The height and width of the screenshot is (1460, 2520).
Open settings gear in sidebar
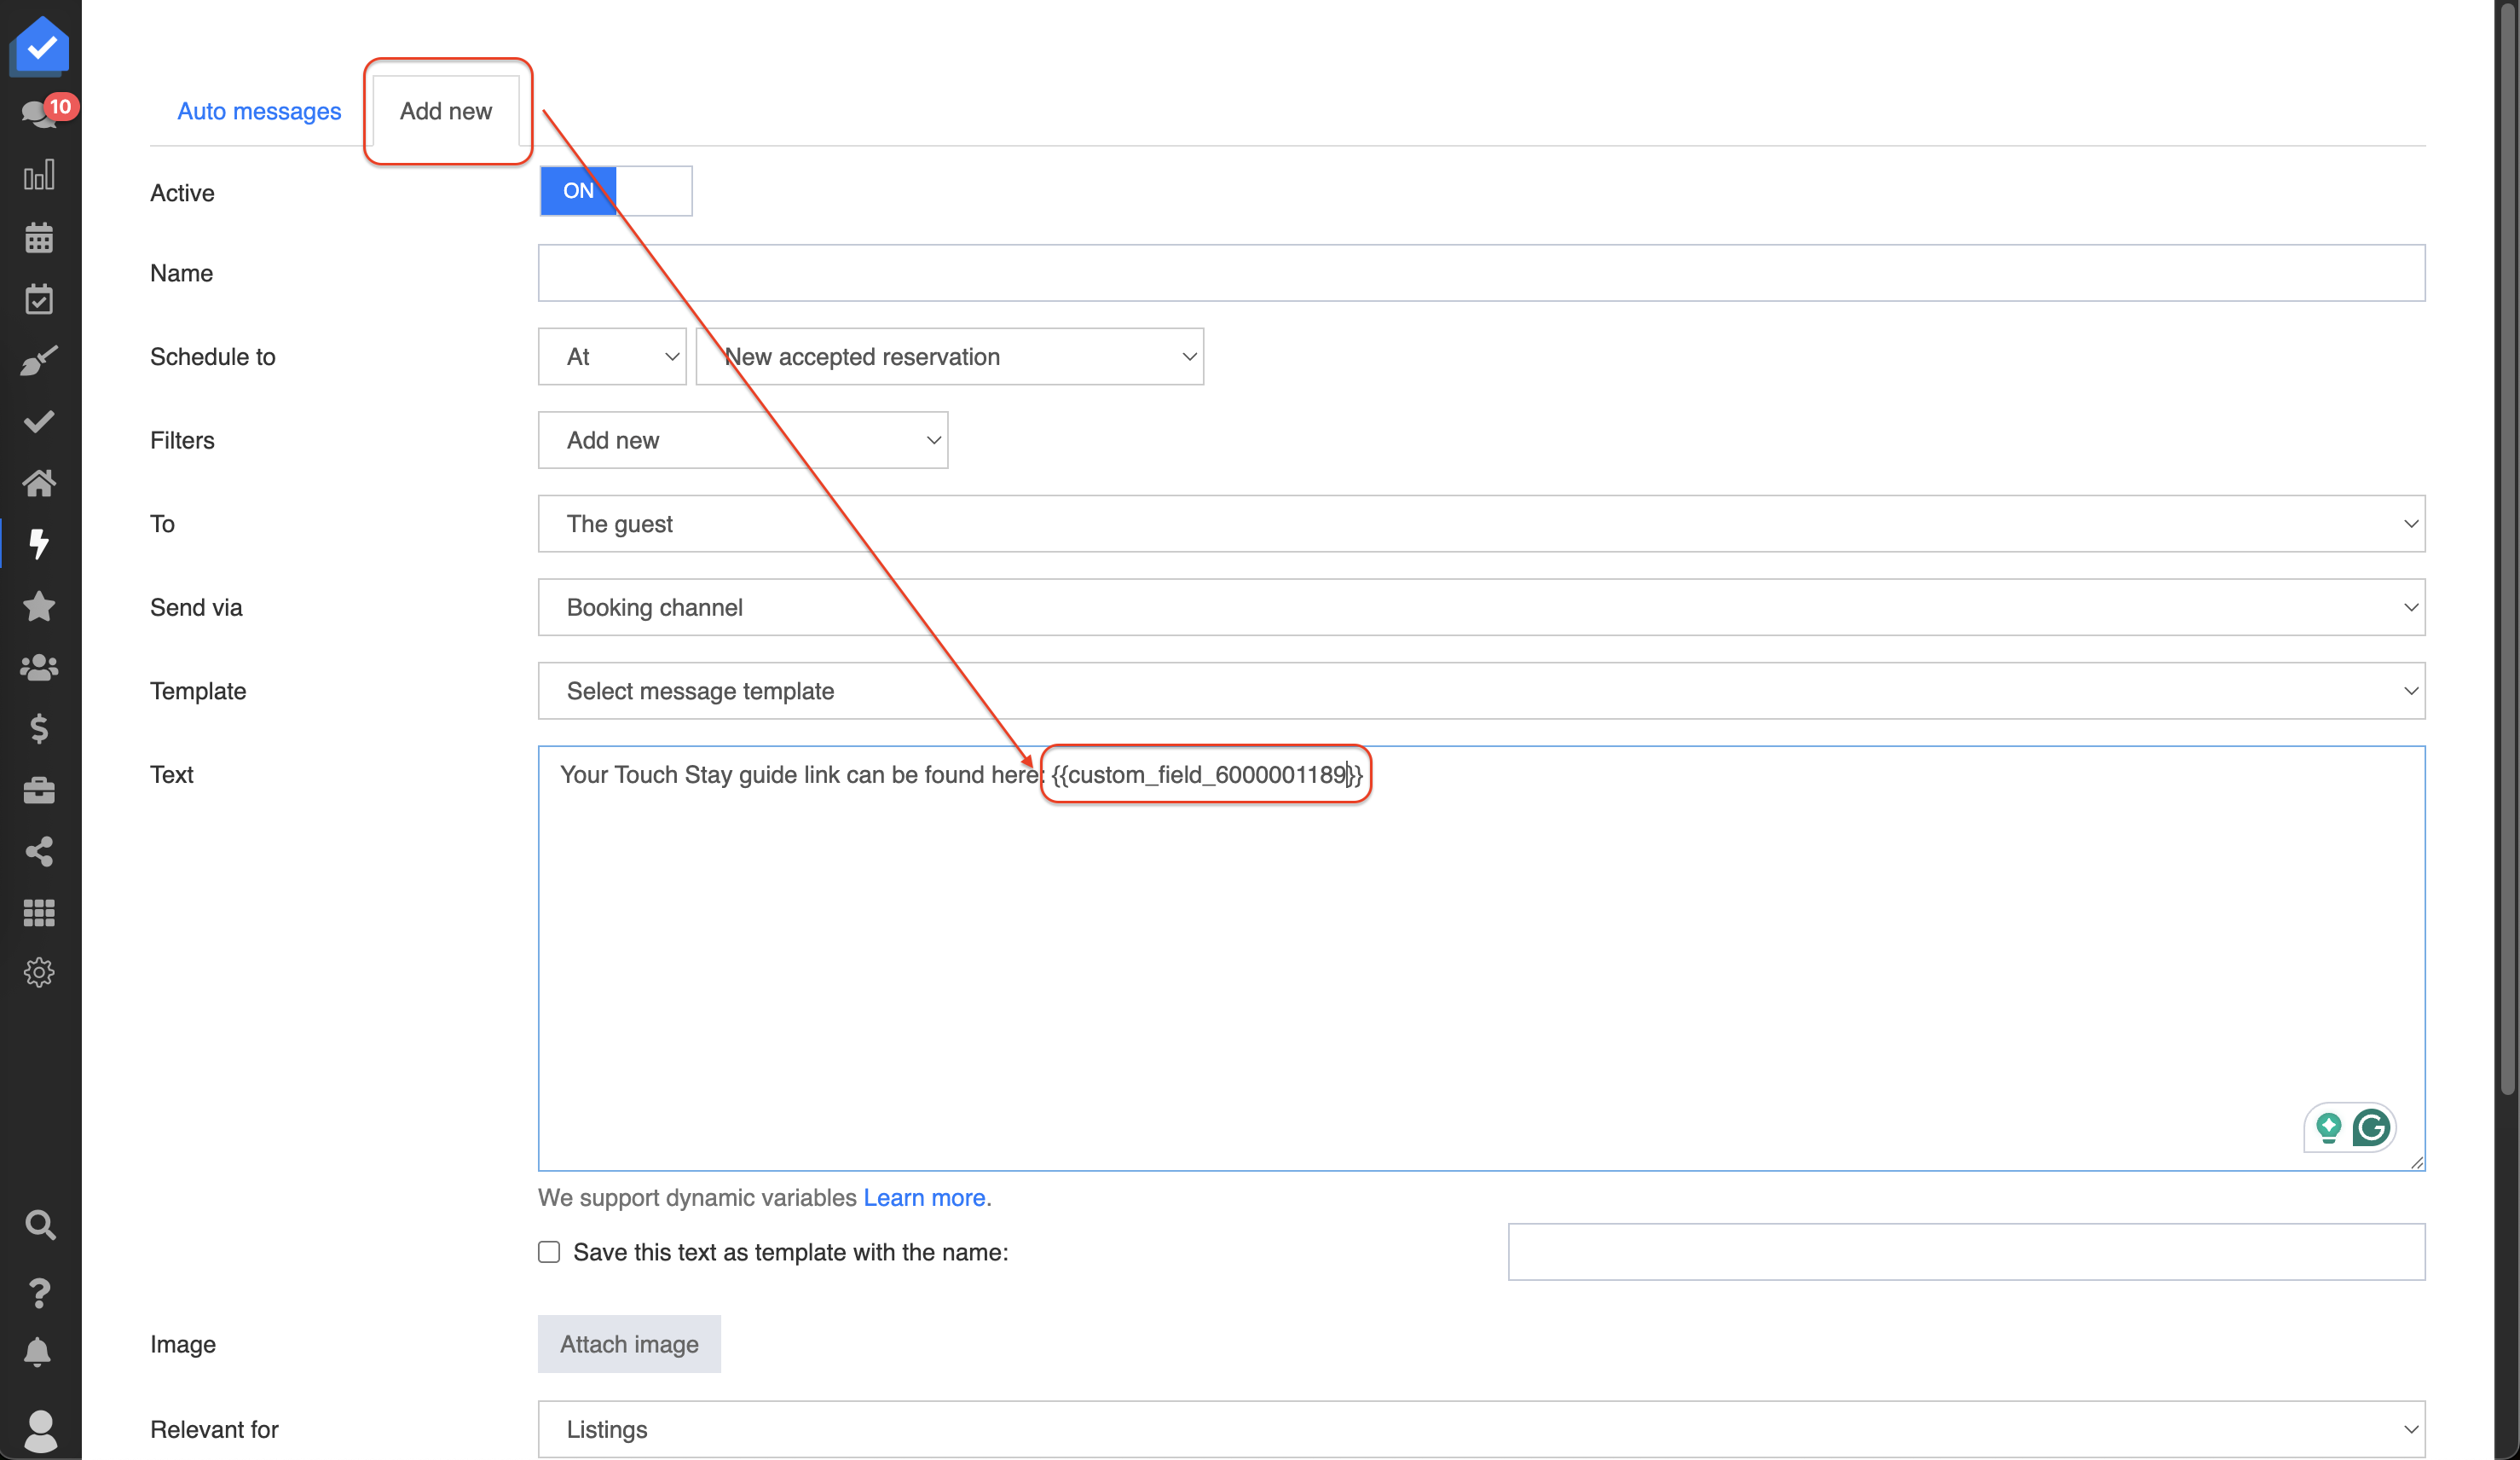(x=39, y=973)
